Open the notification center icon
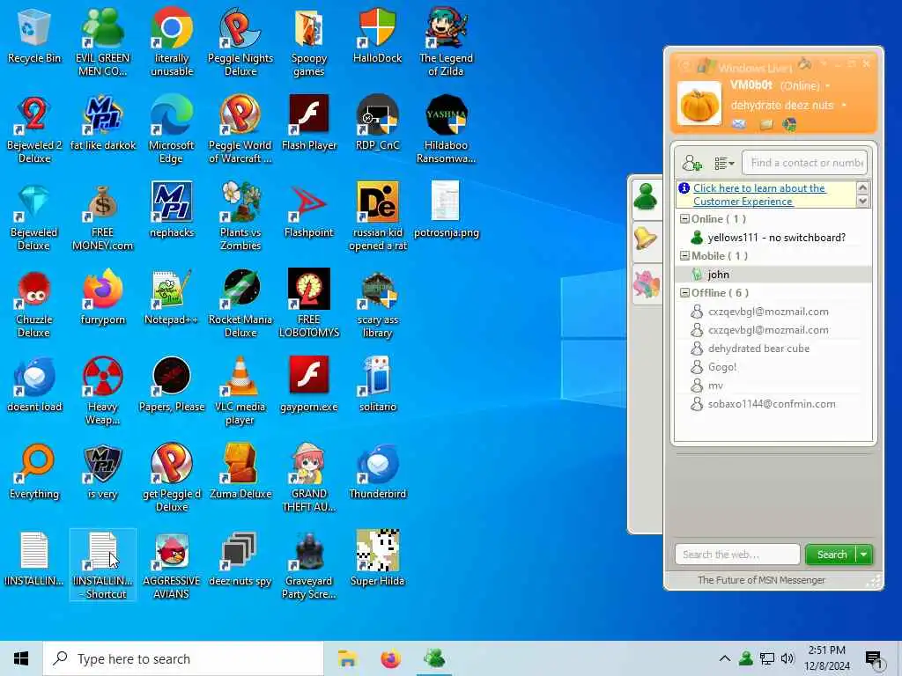The width and height of the screenshot is (902, 676). pyautogui.click(x=873, y=658)
